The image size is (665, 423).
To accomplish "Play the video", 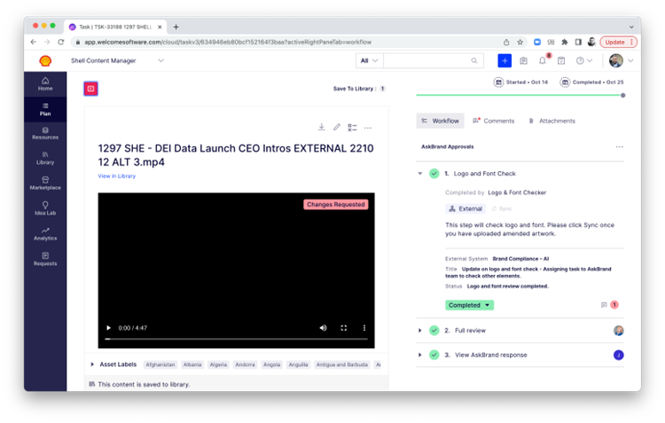I will pos(108,327).
